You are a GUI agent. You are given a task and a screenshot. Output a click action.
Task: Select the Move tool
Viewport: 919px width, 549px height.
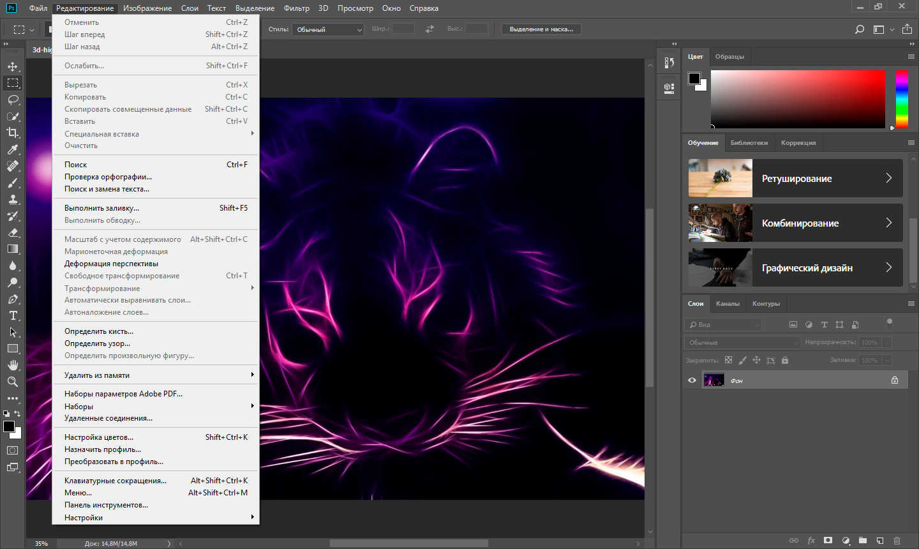click(x=13, y=66)
